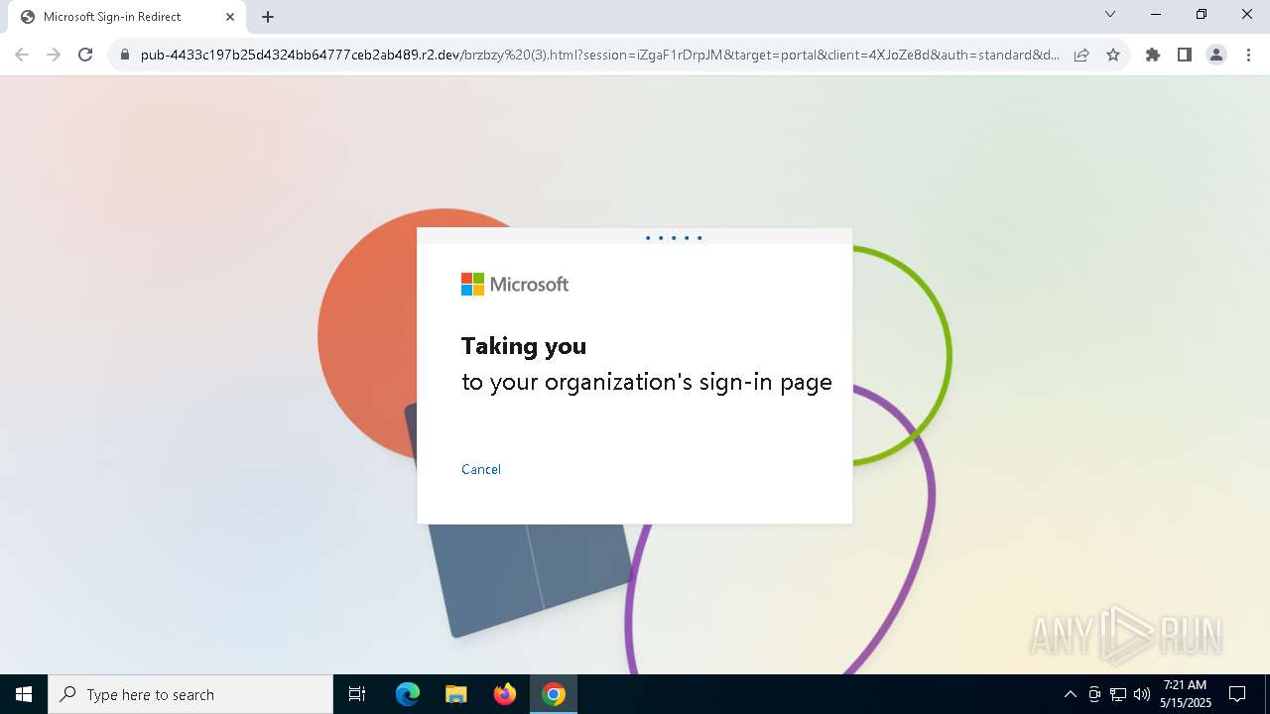Launch Firefox from the taskbar
Image resolution: width=1270 pixels, height=714 pixels.
click(505, 694)
